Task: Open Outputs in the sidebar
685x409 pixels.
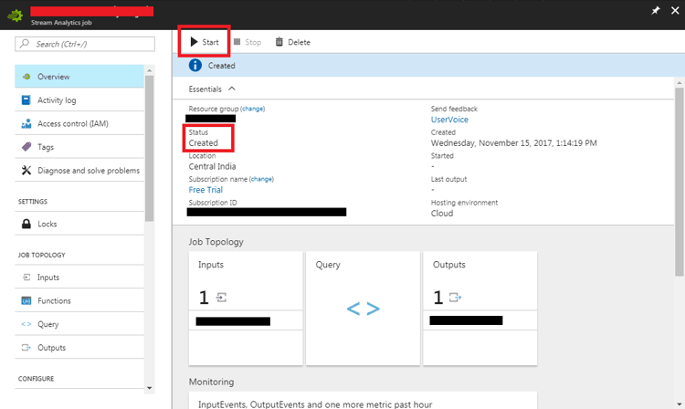Action: click(x=79, y=348)
